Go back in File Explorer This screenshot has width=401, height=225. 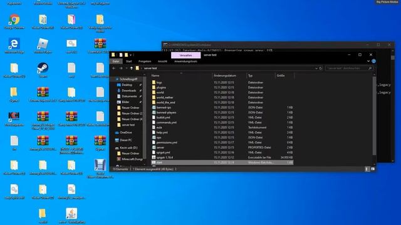pos(114,68)
